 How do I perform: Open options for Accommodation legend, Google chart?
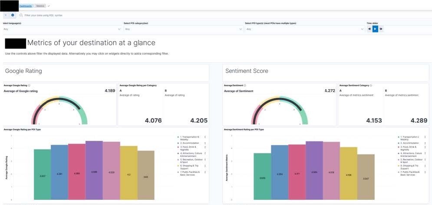205,143
